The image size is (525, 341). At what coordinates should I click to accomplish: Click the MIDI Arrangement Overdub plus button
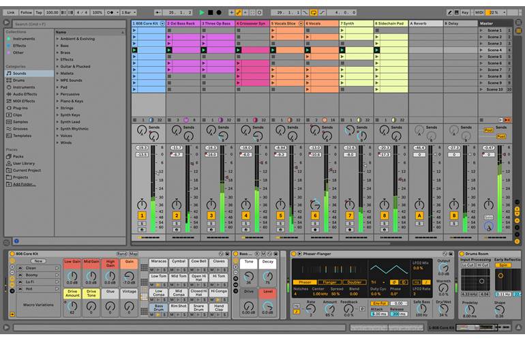click(x=231, y=12)
